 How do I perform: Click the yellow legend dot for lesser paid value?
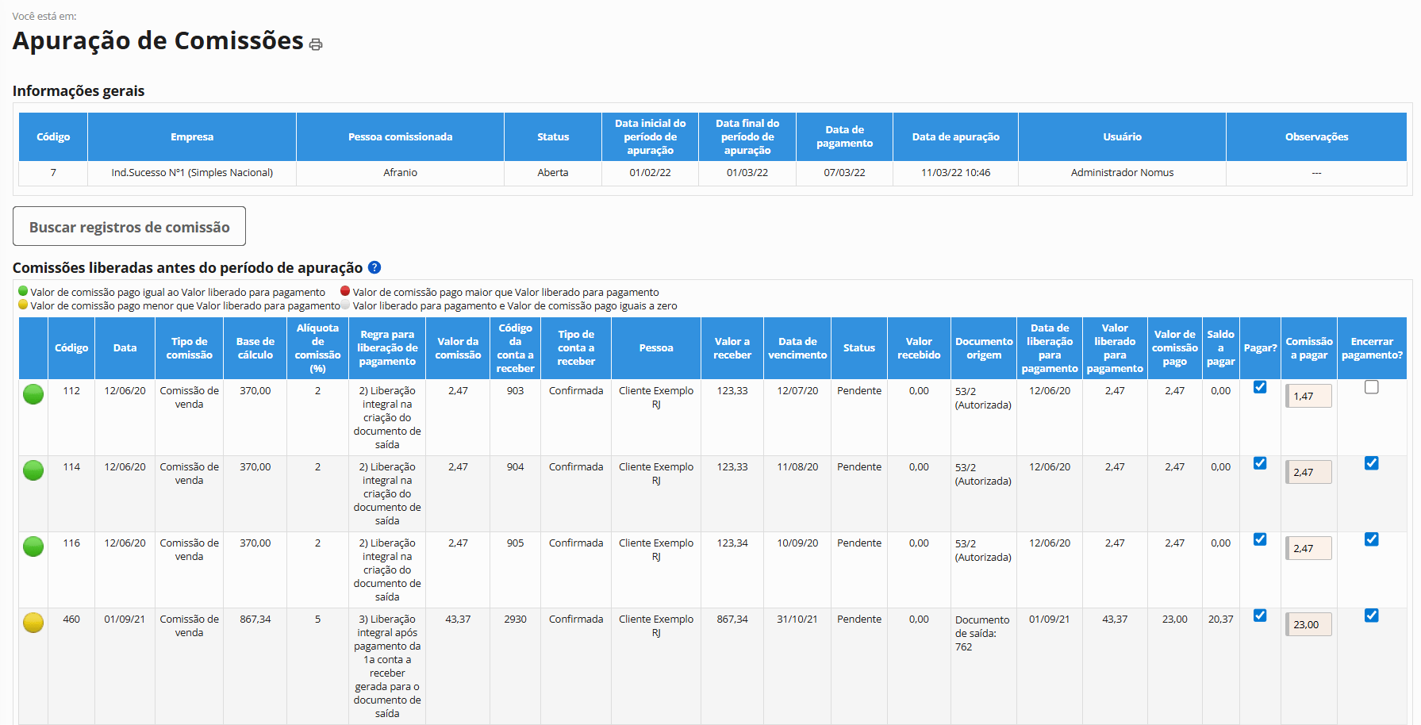pos(23,305)
